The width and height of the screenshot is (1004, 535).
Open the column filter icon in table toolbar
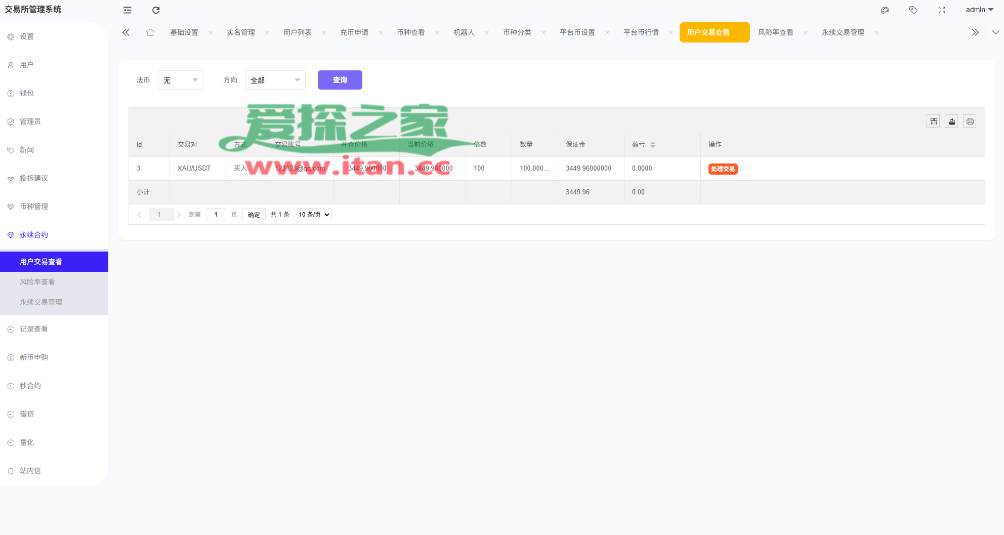[933, 121]
